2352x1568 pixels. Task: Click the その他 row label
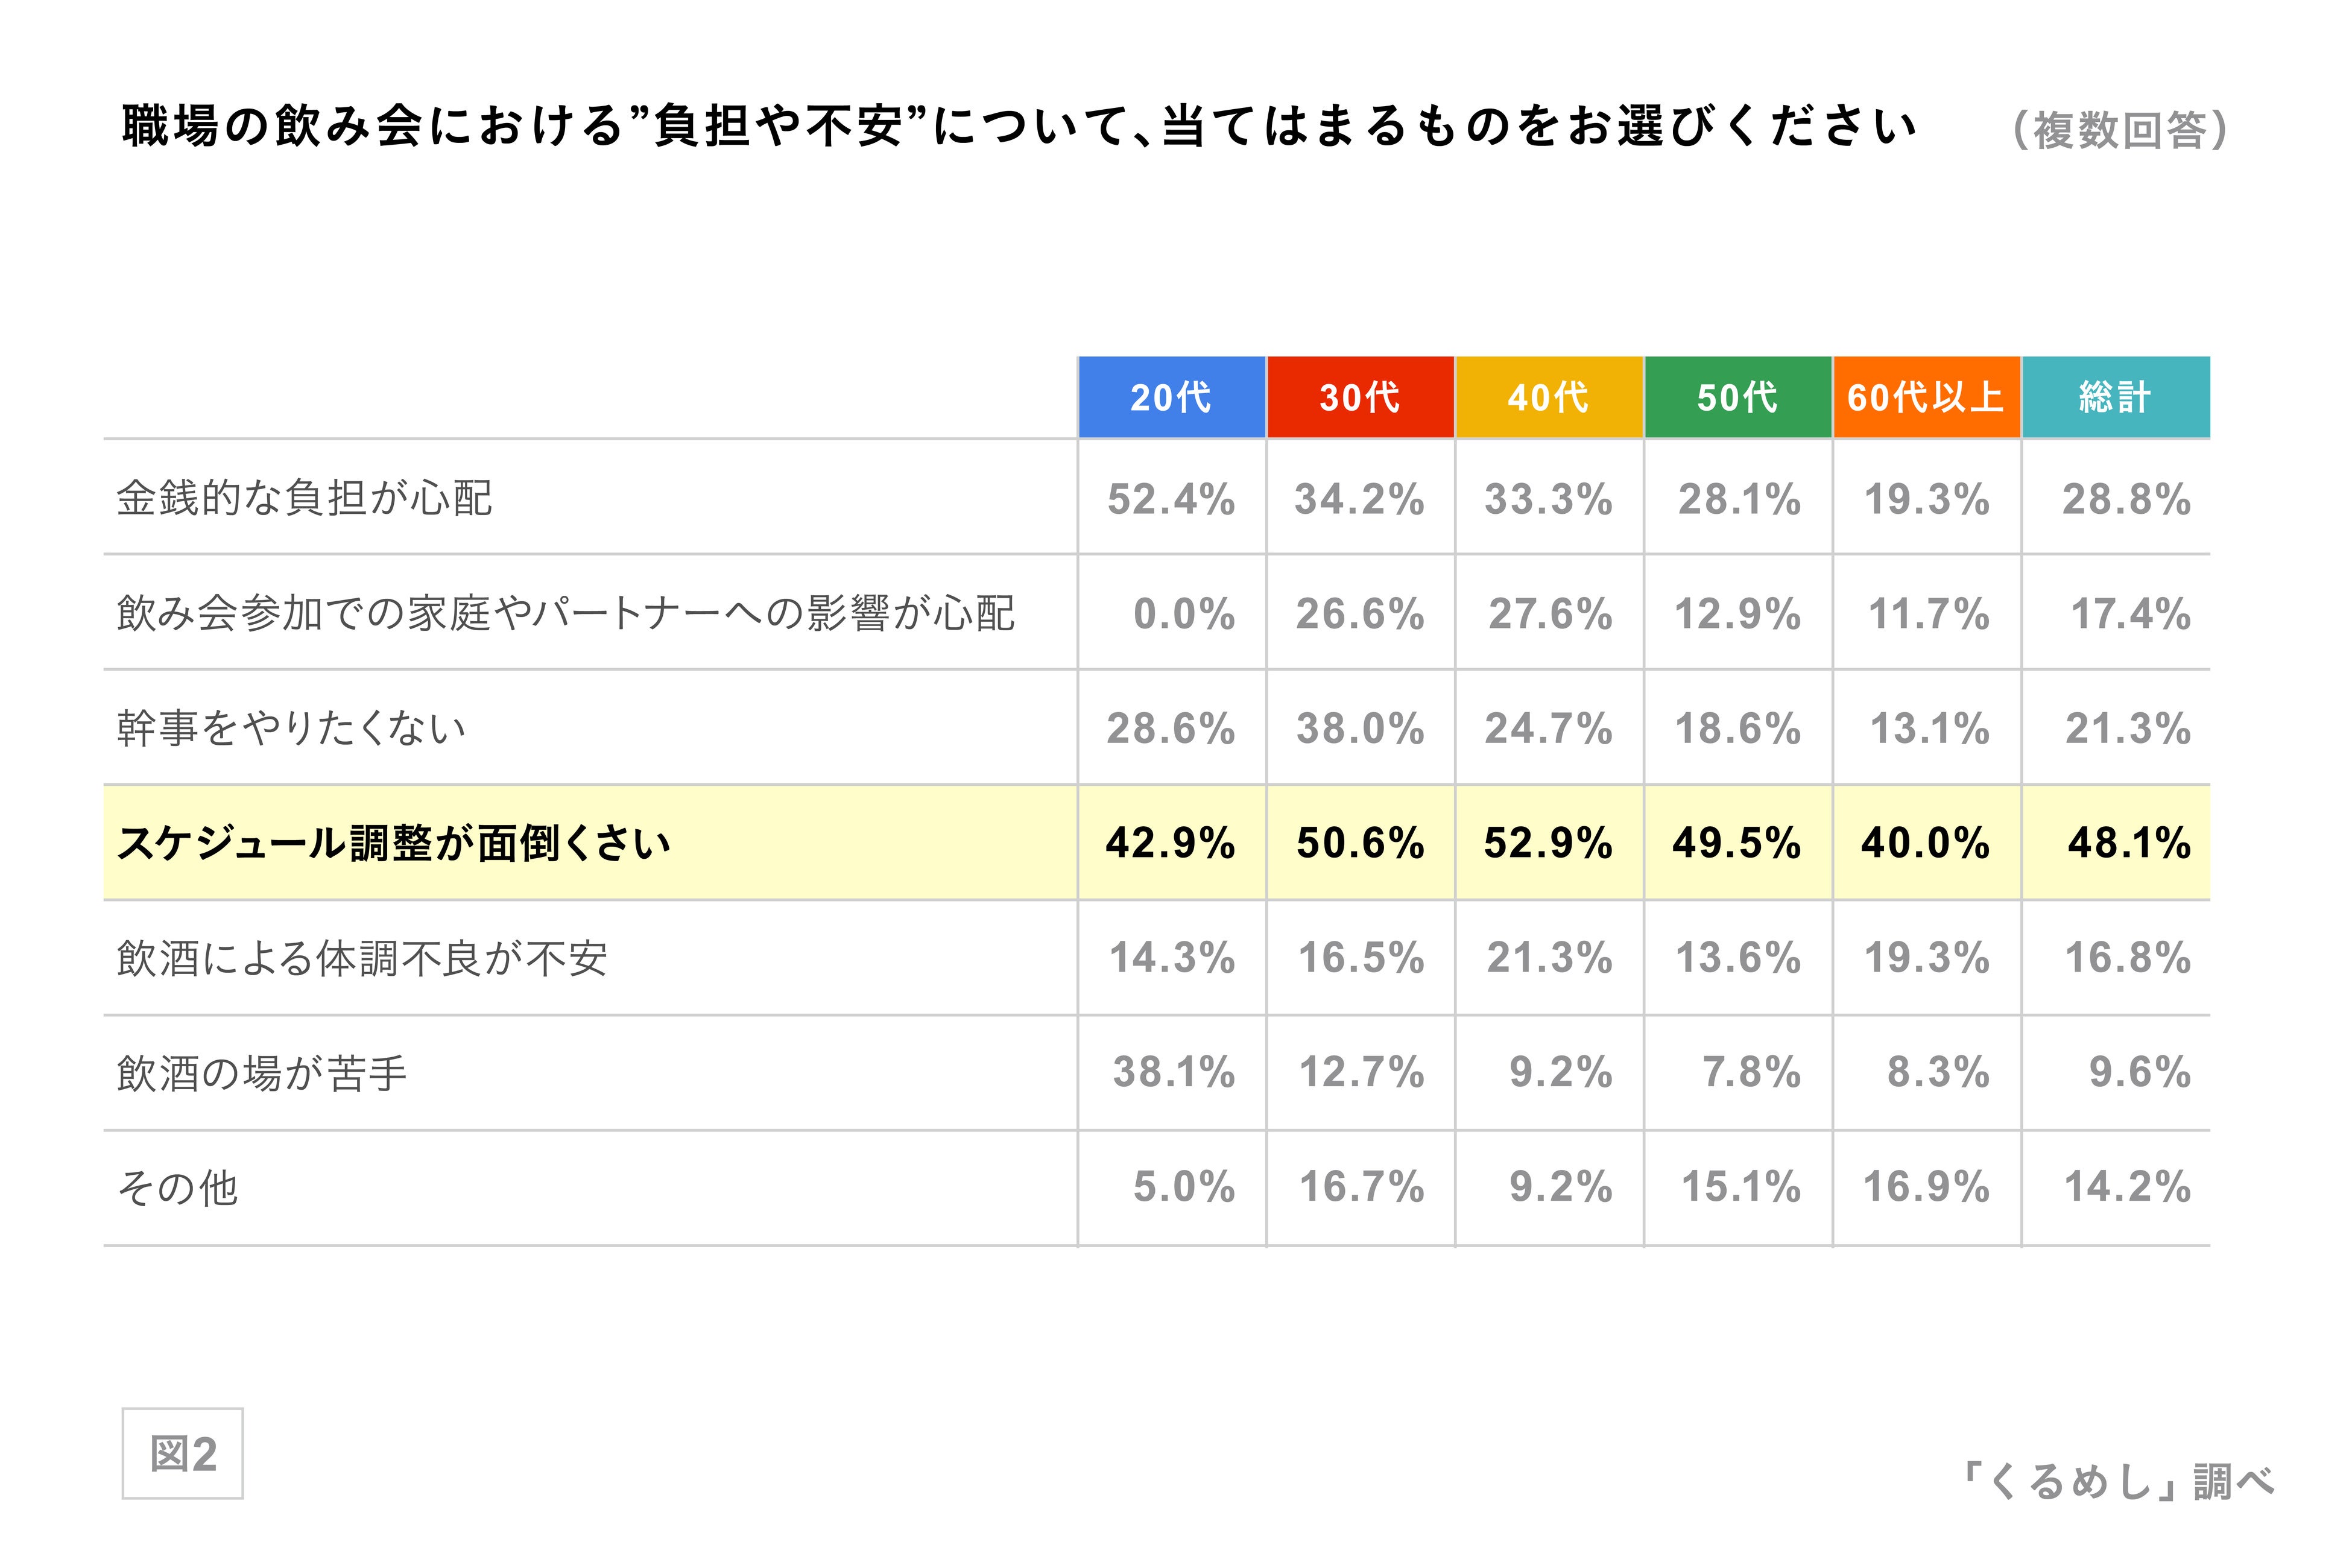pyautogui.click(x=177, y=1188)
